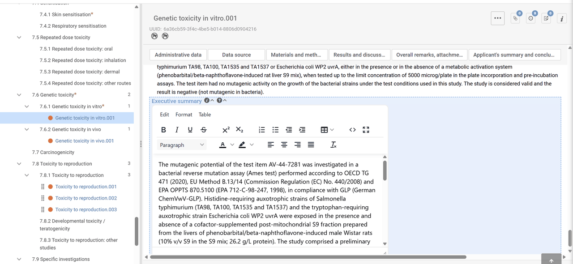This screenshot has height=264, width=573.
Task: Select Genetic toxicity in vitro.001 record
Action: [85, 118]
